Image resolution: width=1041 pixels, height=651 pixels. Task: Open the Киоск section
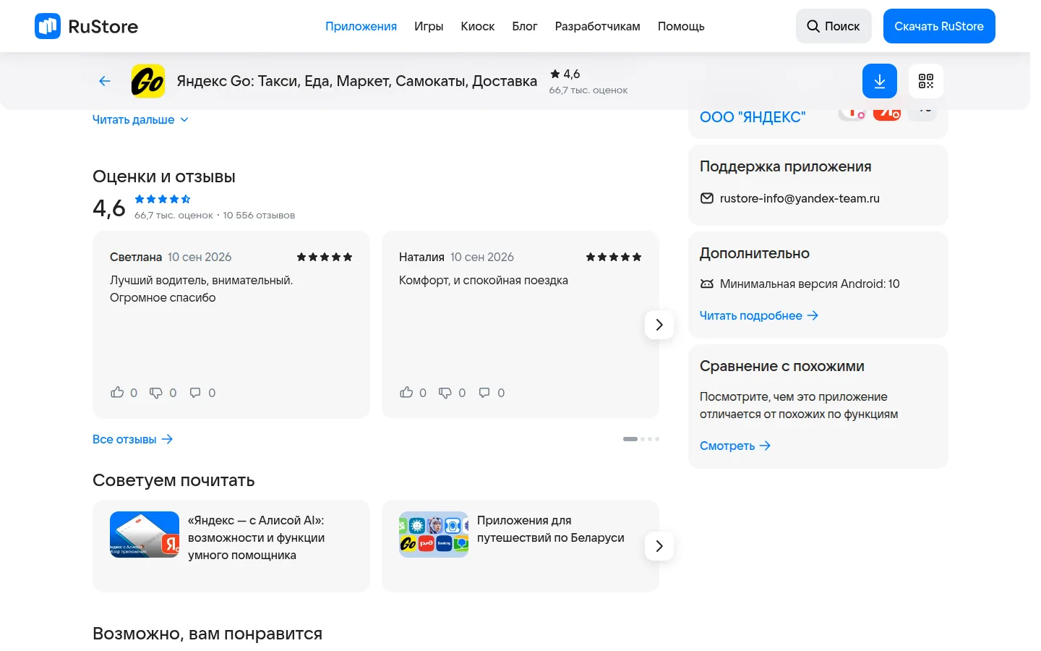[x=478, y=26]
